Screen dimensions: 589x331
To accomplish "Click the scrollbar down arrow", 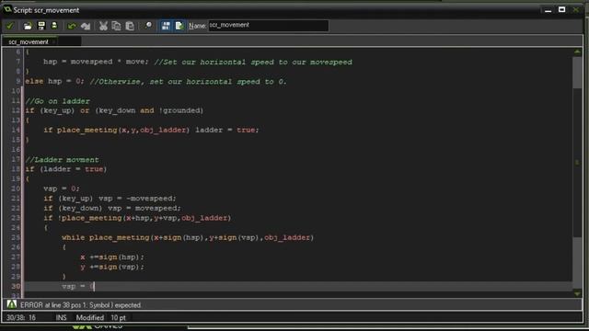I will click(x=577, y=293).
